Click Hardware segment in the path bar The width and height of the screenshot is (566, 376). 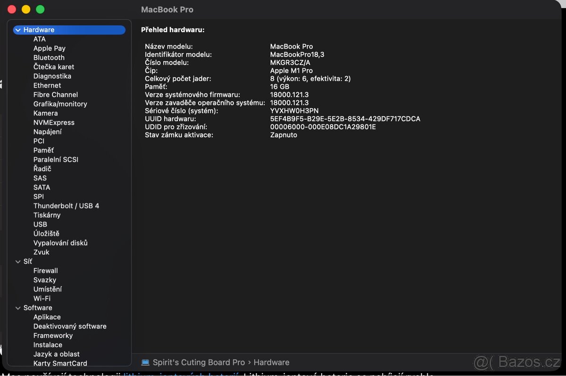(272, 362)
